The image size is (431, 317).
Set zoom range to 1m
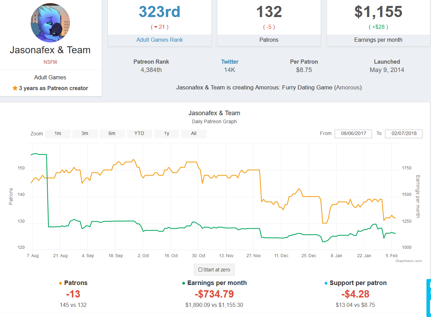[58, 134]
